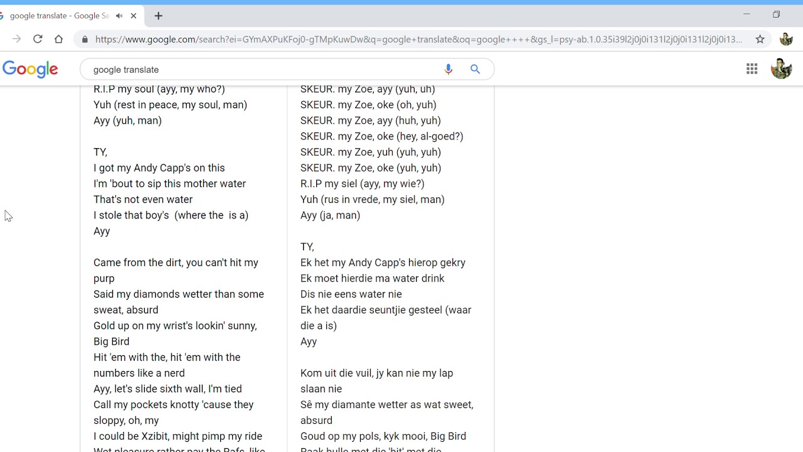Click source line "I got my Andy Capp's on this"
The height and width of the screenshot is (452, 803).
[159, 168]
